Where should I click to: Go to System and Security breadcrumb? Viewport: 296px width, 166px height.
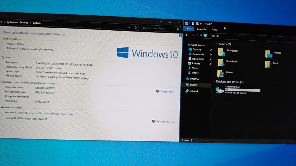coord(17,22)
